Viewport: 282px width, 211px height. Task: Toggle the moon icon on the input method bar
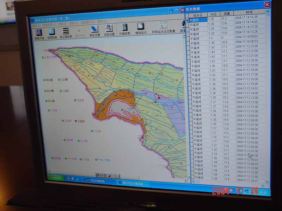tap(109, 176)
